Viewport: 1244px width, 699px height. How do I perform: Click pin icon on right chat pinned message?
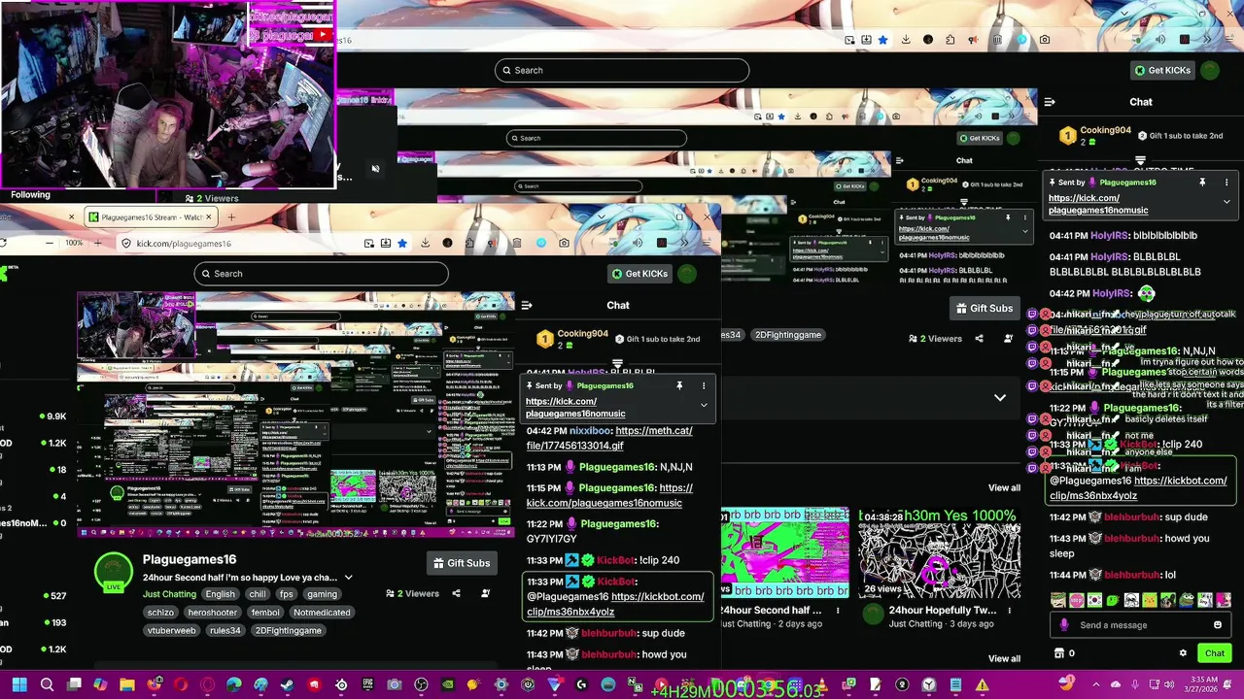(1202, 183)
